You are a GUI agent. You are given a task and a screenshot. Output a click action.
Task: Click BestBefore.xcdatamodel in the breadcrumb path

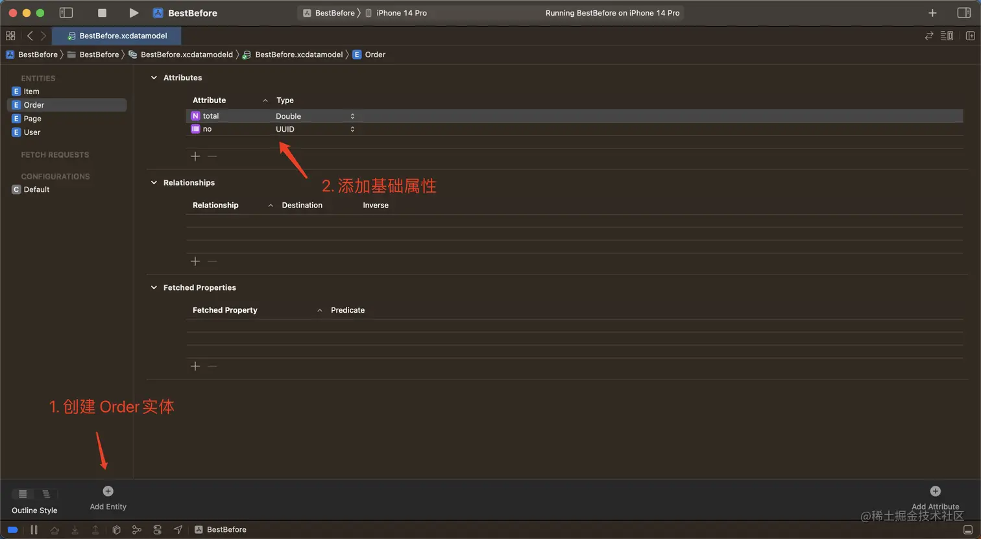pos(293,54)
